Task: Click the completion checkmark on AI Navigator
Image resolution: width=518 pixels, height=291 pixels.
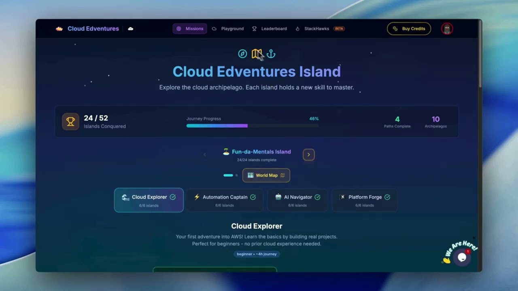Action: pyautogui.click(x=317, y=197)
